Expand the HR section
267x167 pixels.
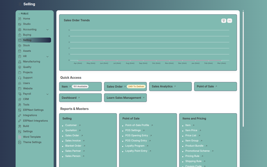47,56
